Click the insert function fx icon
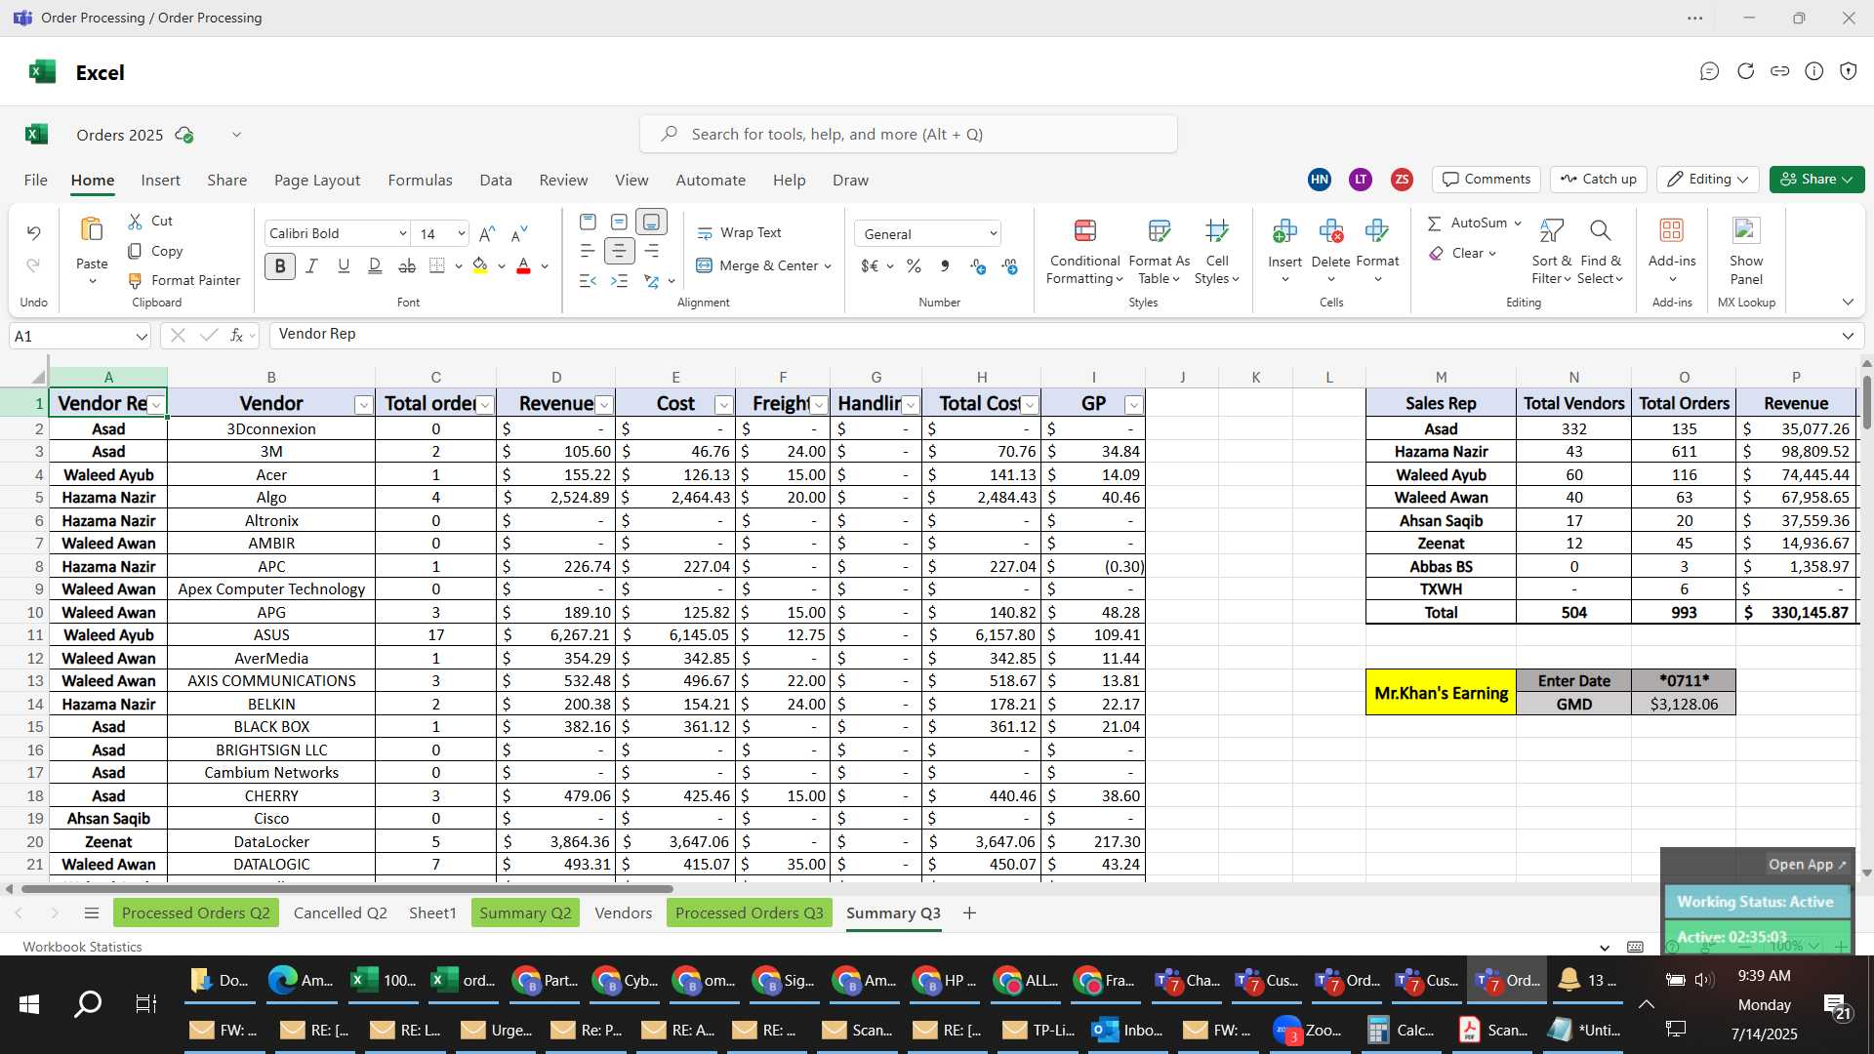This screenshot has height=1054, width=1874. [x=236, y=336]
